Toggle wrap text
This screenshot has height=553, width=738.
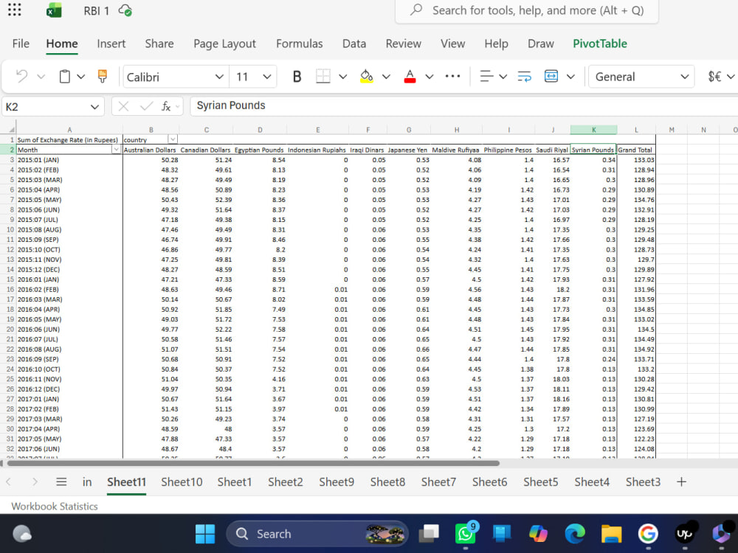524,76
